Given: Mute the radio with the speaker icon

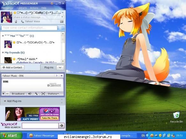Looking at the screenshot, I should (30, 94).
